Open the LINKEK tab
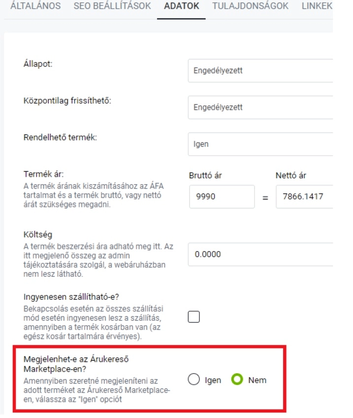Image resolution: width=353 pixels, height=418 pixels. tap(317, 6)
